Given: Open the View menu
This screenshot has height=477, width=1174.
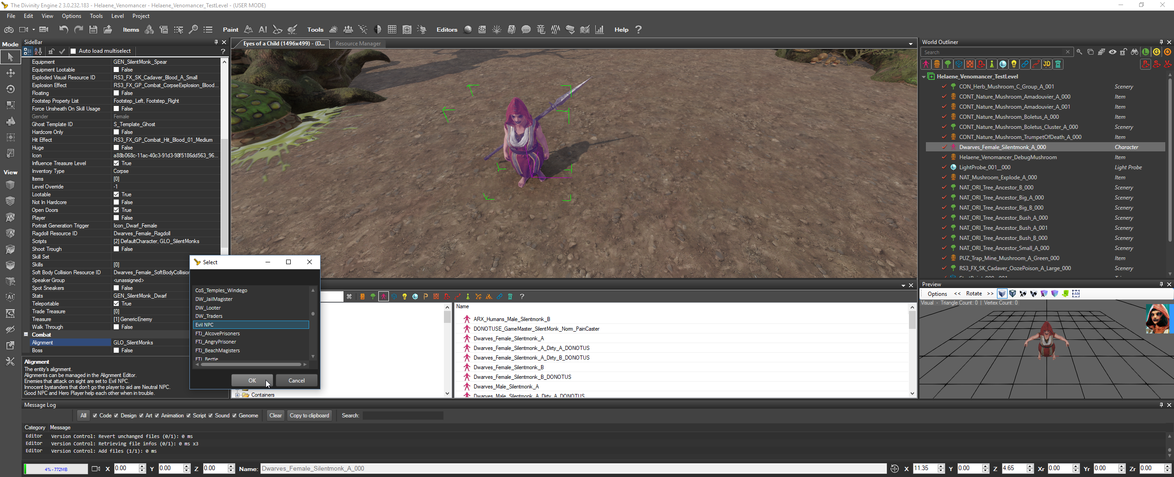Looking at the screenshot, I should 47,16.
